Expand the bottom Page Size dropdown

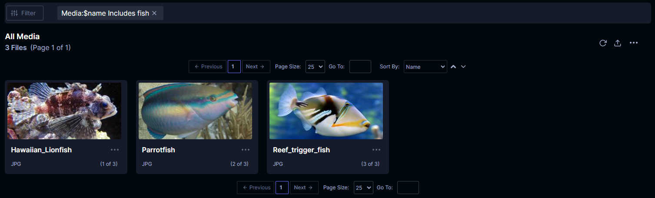pos(363,188)
